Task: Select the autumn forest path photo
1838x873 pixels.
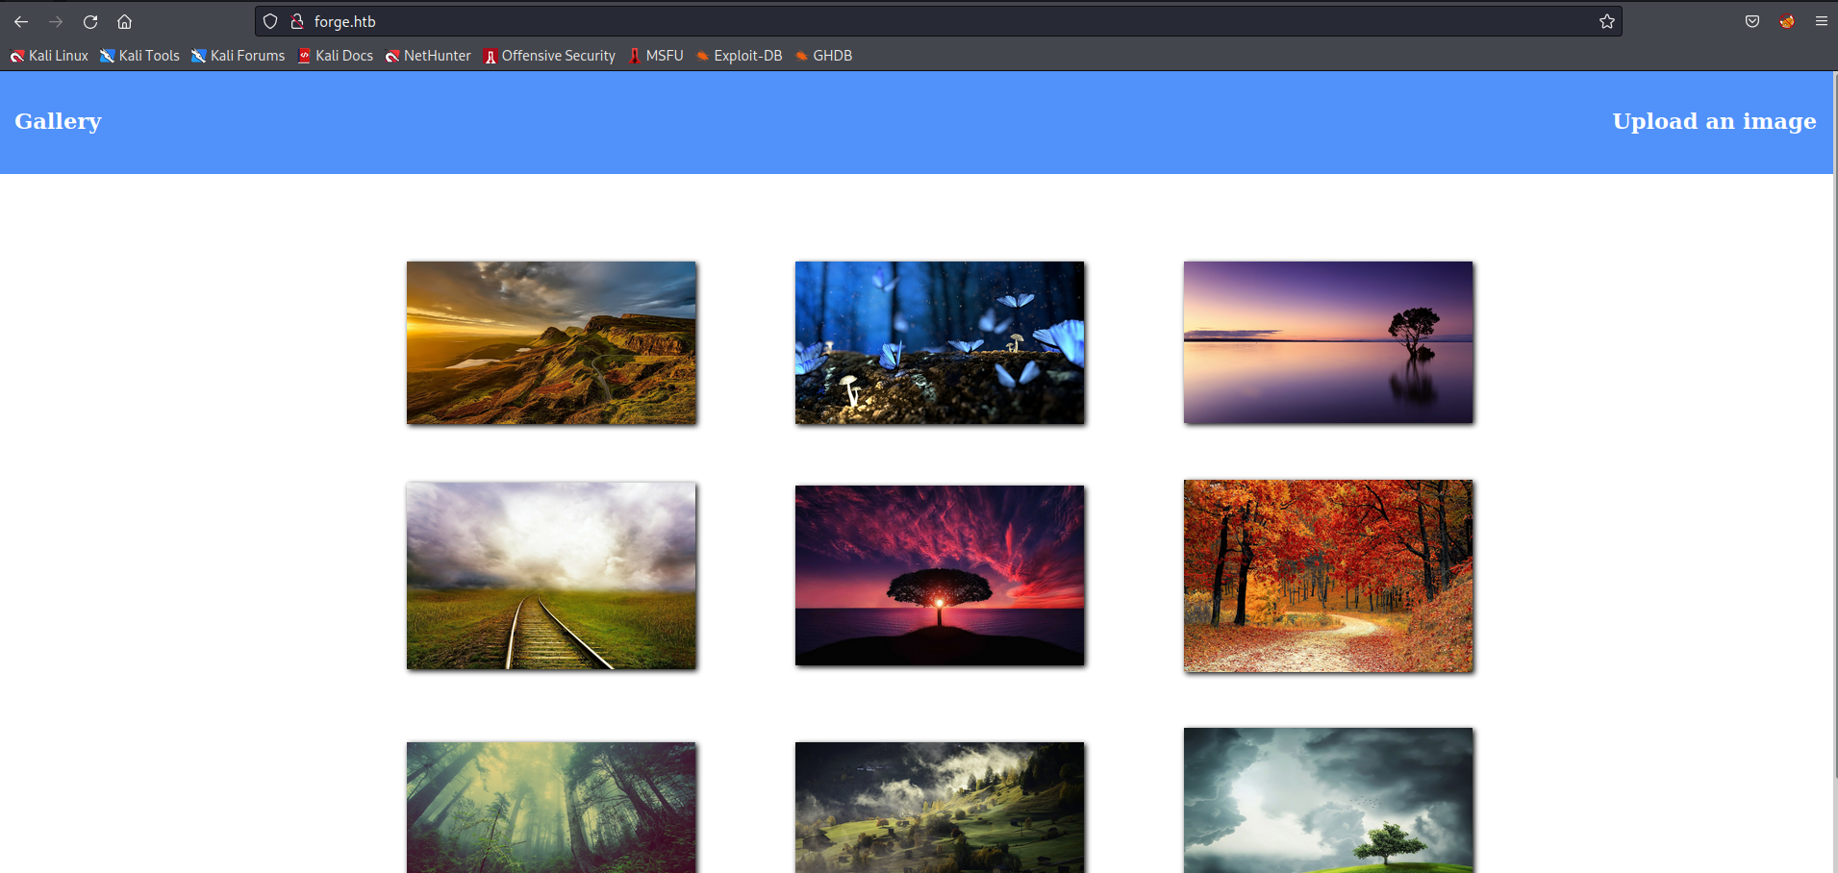Action: (1327, 576)
